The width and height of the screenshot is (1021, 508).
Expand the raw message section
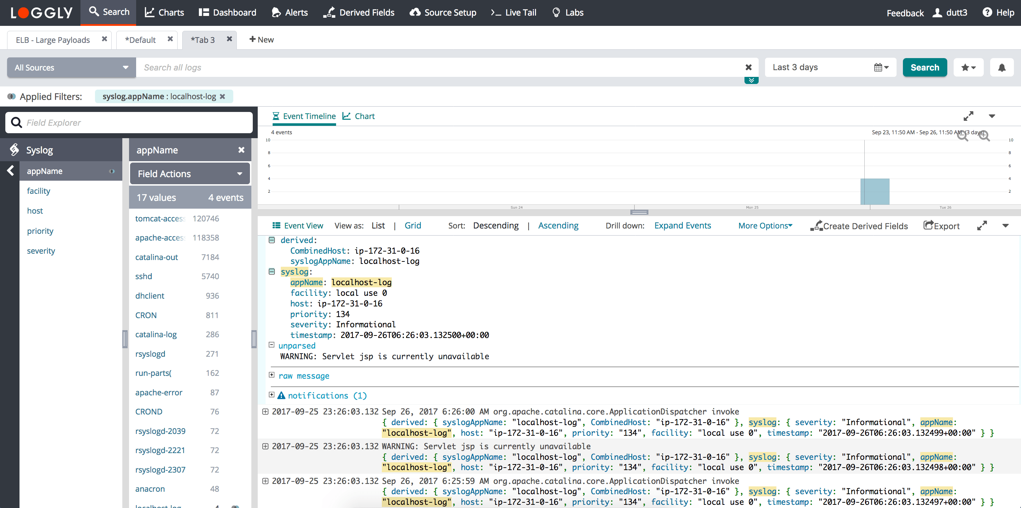271,375
